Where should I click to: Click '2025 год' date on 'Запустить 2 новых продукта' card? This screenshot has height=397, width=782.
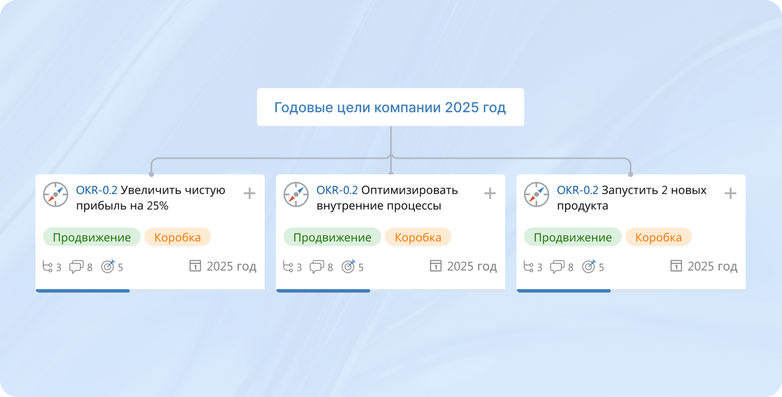point(712,267)
